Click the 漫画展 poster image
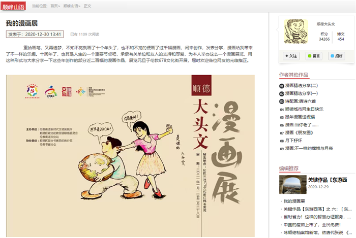The image size is (356, 238). tap(130, 156)
